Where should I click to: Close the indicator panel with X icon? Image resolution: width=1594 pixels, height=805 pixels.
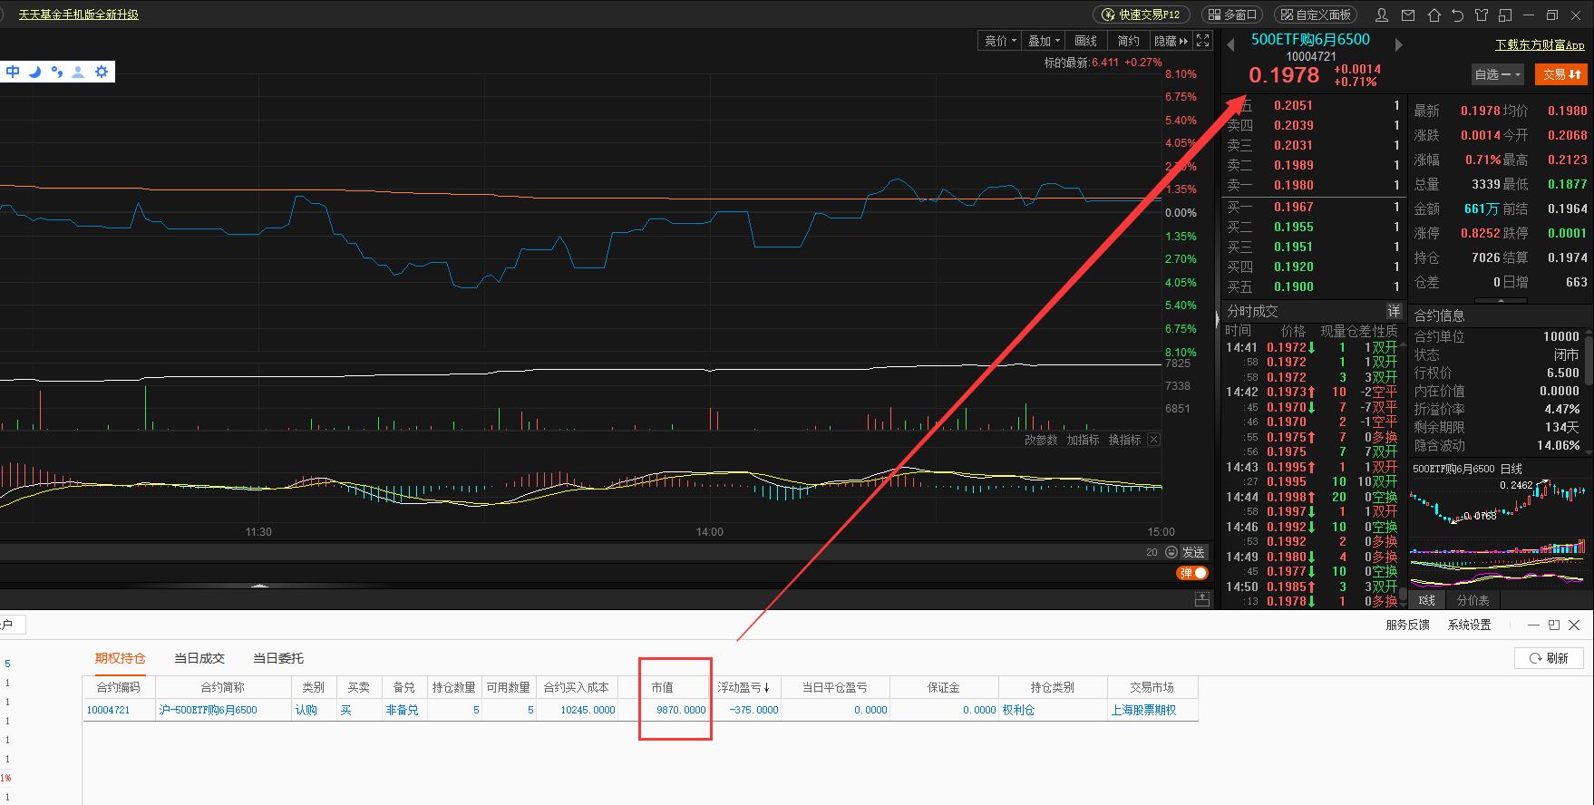tap(1153, 440)
